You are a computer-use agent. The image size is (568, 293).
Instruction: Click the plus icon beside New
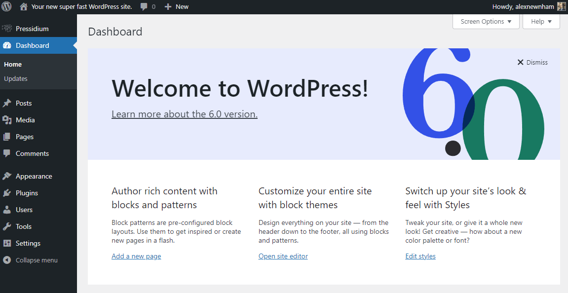pos(168,6)
